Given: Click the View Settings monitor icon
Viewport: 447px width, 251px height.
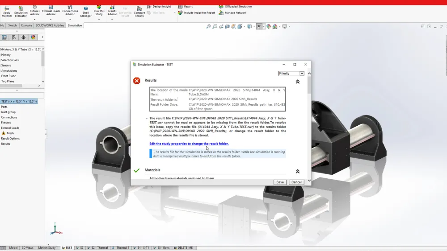Looking at the screenshot, I should pos(284,26).
